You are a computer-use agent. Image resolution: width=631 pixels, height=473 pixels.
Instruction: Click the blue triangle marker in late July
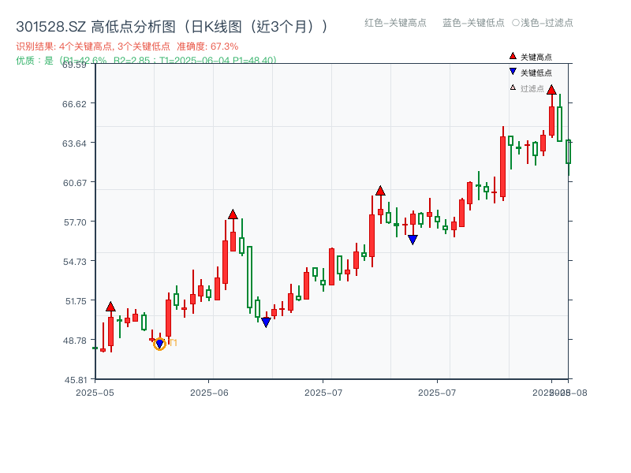pos(413,239)
